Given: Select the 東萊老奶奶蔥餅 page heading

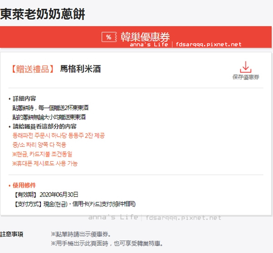Looking at the screenshot, I should [x=43, y=14].
